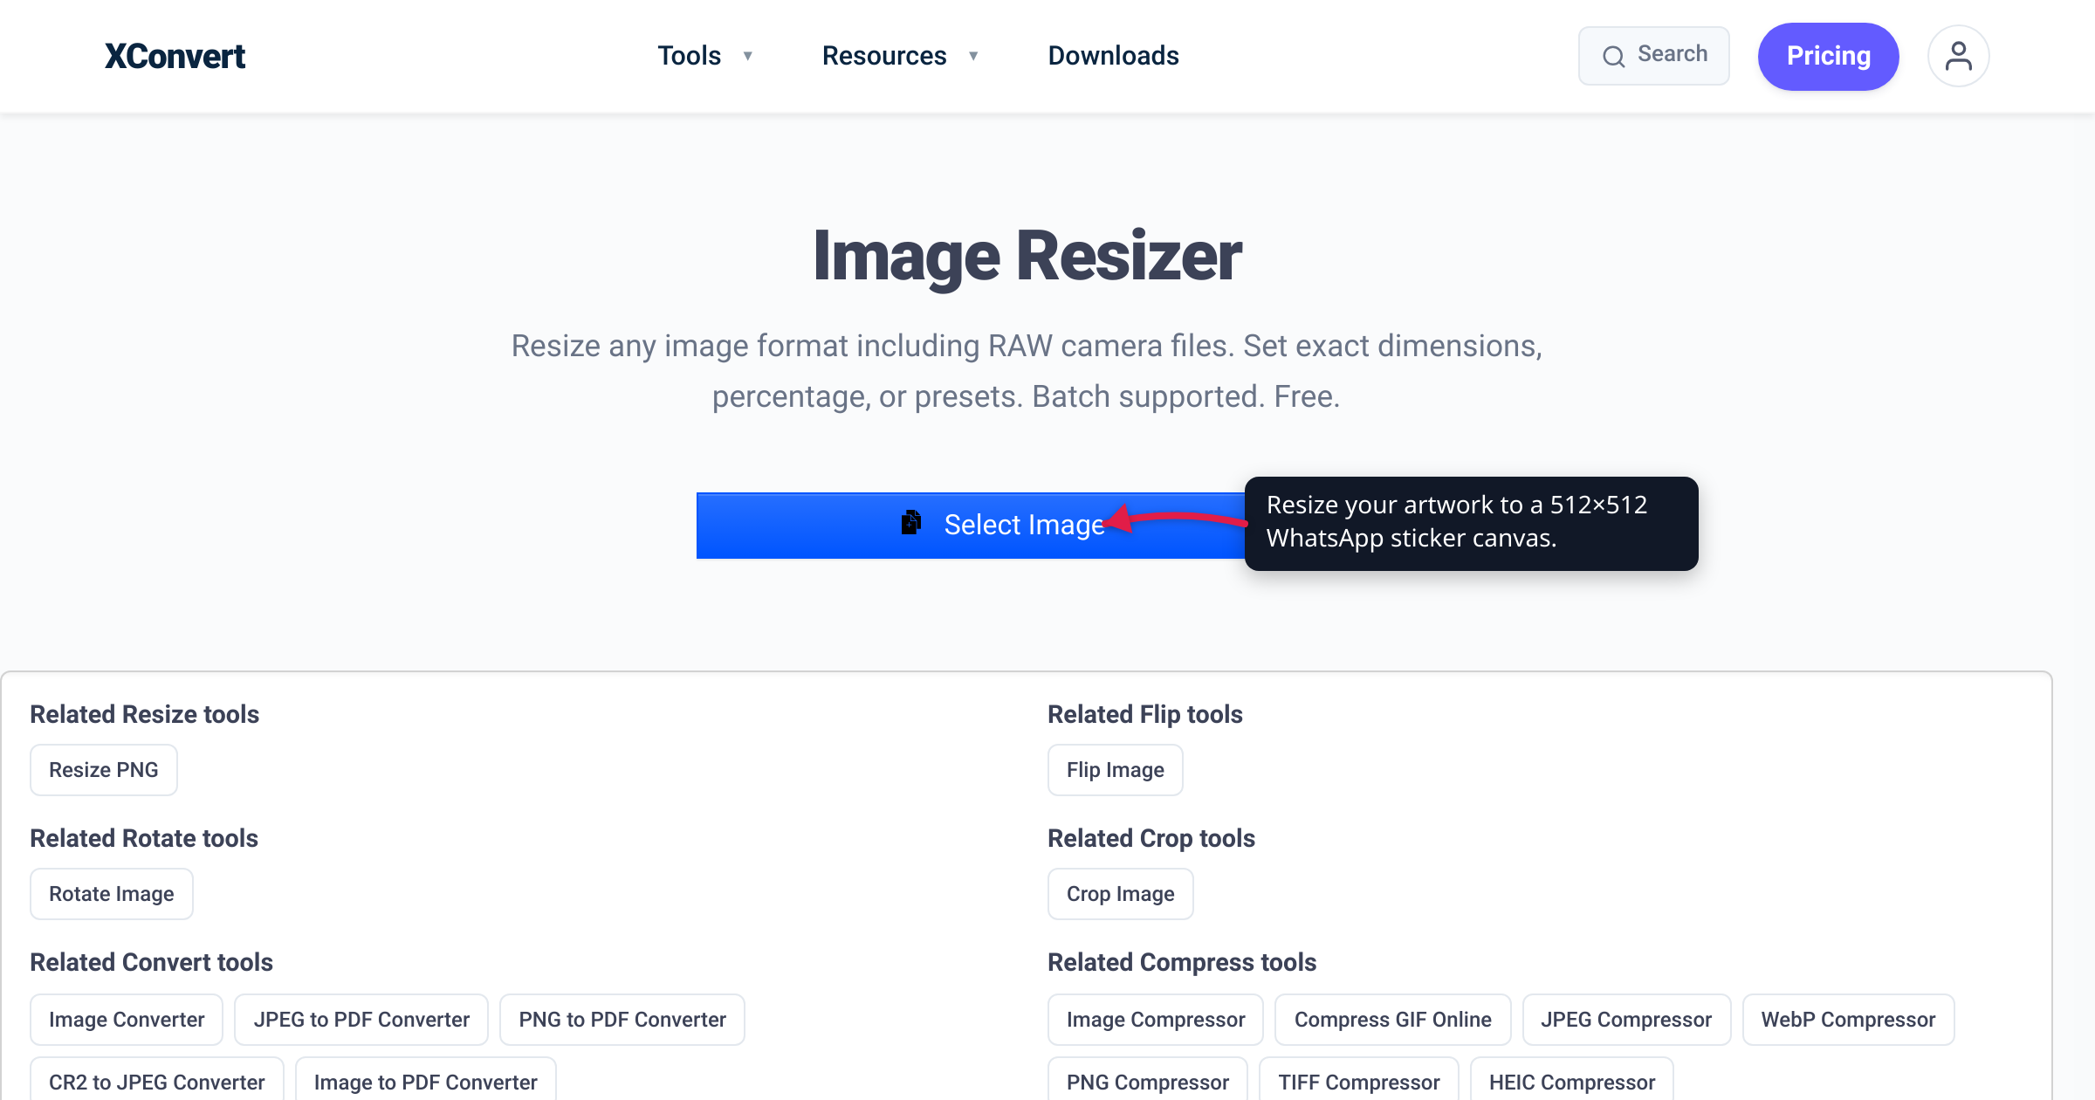Screen dimensions: 2095x1100
Task: Open PNG to PDF Converter
Action: 622,1020
